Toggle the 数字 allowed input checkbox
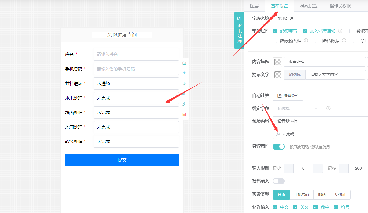This screenshot has height=213, width=368. tap(315, 207)
